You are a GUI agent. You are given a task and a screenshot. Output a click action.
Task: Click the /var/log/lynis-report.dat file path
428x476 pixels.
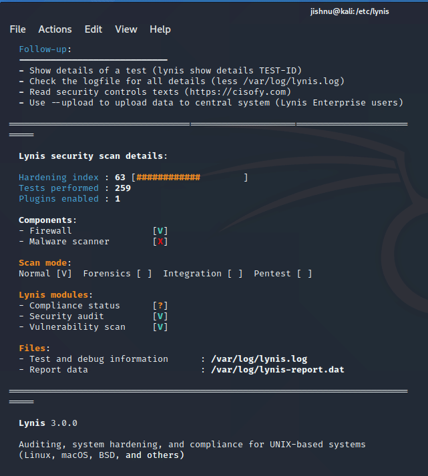(278, 370)
